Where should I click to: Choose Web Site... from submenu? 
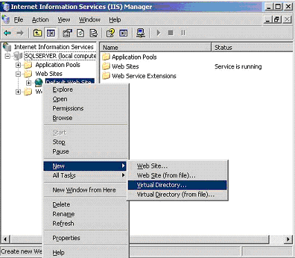tap(178, 166)
